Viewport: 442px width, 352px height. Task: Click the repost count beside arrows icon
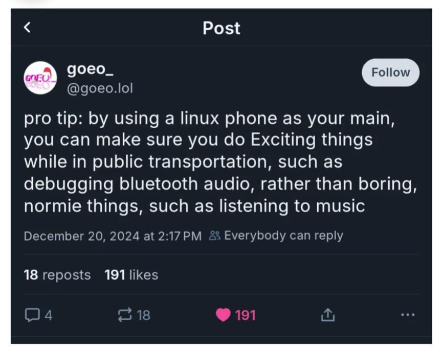[x=143, y=316]
